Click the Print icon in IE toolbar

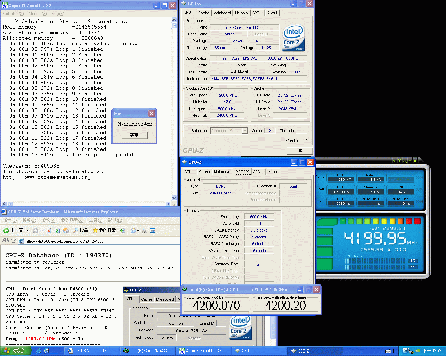tap(144, 230)
